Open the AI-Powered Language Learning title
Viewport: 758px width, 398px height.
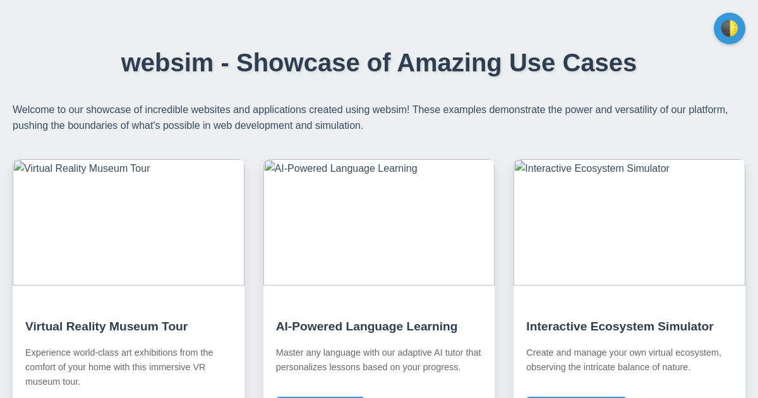366,327
